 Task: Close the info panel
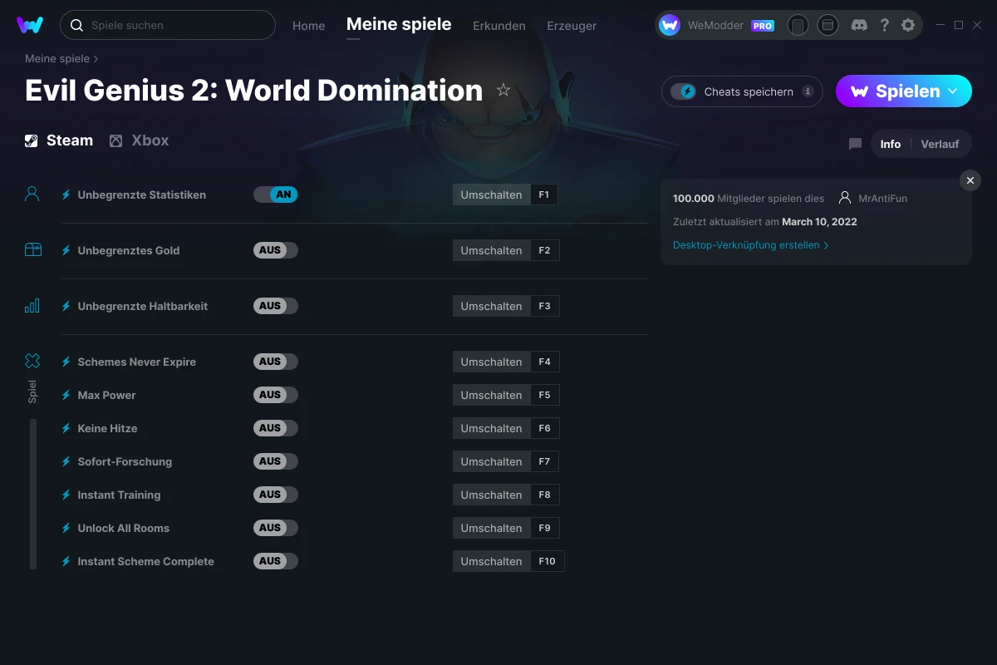pos(970,180)
